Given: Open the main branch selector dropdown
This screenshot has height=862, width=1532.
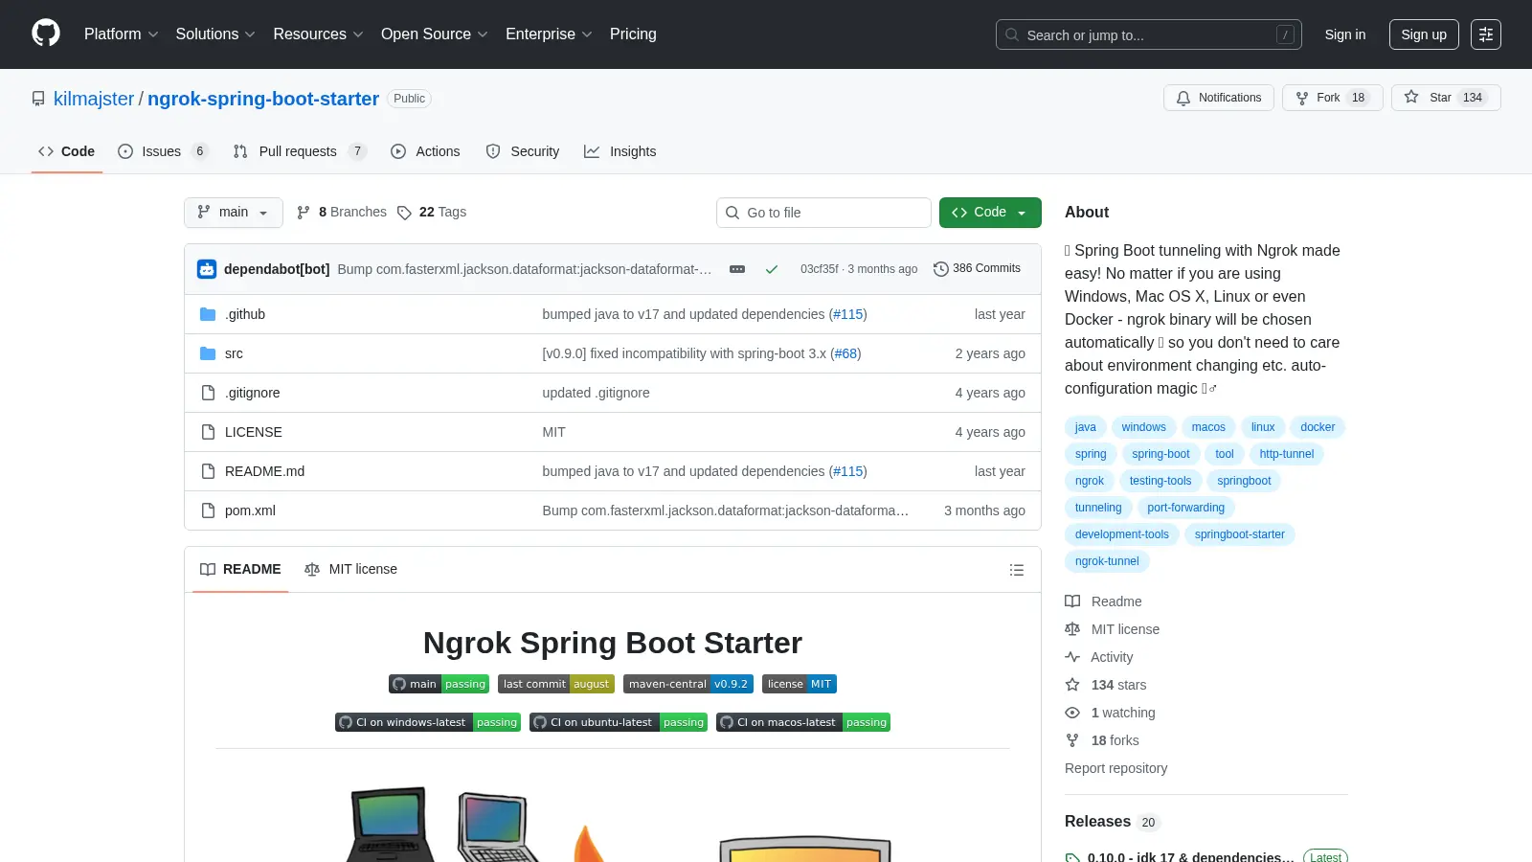Looking at the screenshot, I should coord(234,213).
